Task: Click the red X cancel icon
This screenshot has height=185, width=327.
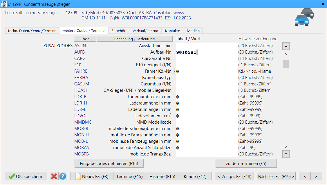Action: pos(54,176)
